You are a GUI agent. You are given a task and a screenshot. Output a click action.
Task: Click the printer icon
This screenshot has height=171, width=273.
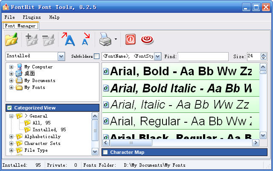point(105,40)
